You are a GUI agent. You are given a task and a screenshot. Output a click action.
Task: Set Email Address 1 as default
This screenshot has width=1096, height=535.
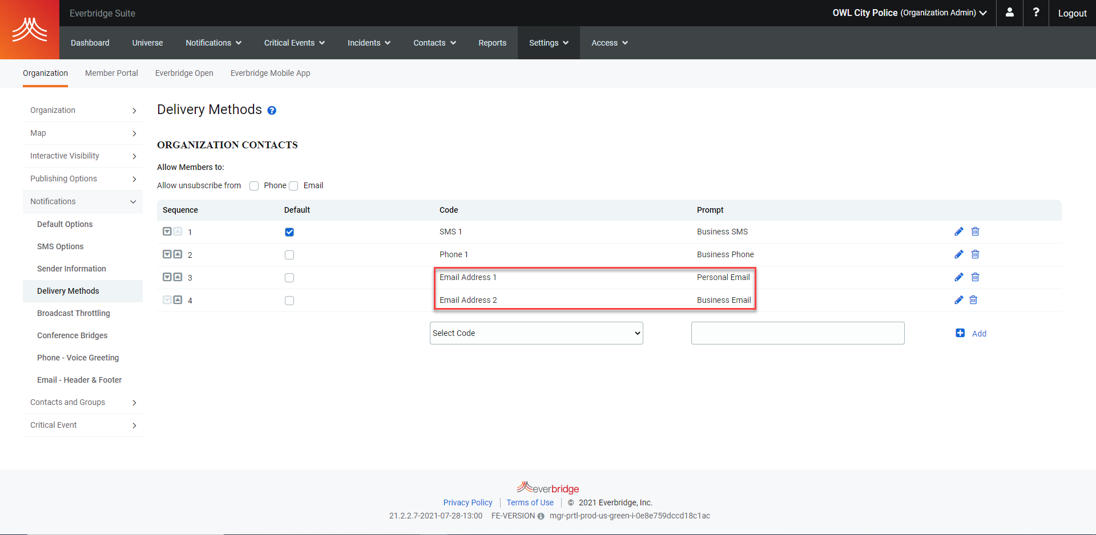pos(289,278)
